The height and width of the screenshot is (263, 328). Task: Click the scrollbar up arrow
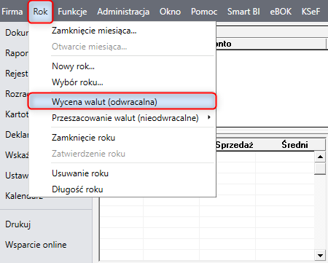[320, 157]
